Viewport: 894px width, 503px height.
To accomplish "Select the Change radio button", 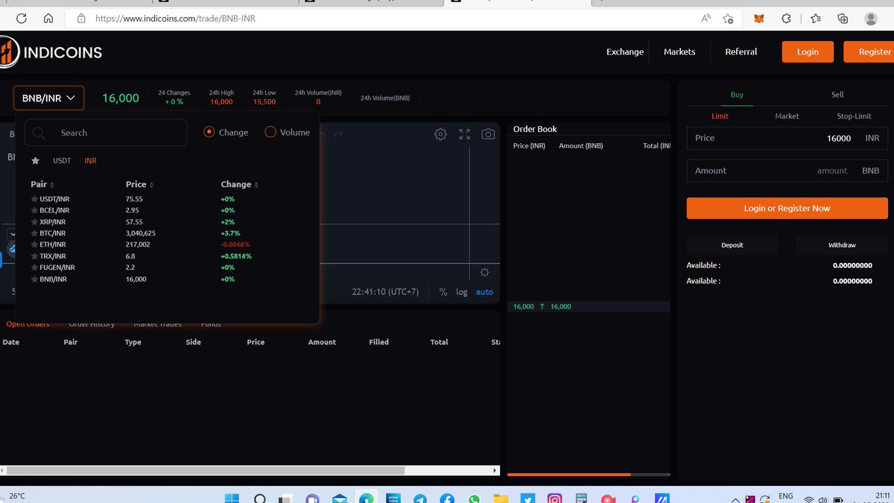I will click(209, 132).
